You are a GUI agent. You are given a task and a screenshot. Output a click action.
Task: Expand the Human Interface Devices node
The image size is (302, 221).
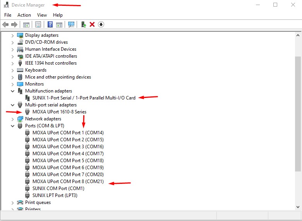(x=12, y=50)
